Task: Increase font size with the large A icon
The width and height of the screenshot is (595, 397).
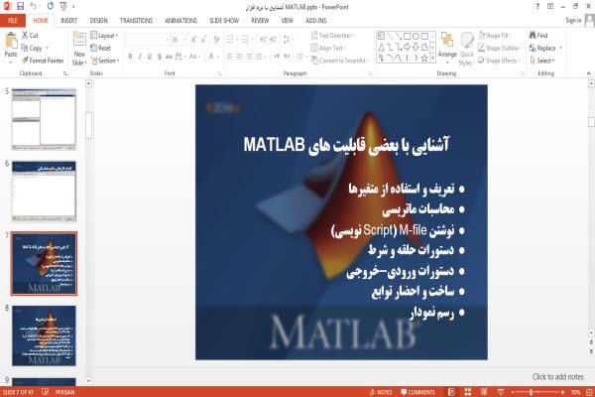Action: point(193,39)
